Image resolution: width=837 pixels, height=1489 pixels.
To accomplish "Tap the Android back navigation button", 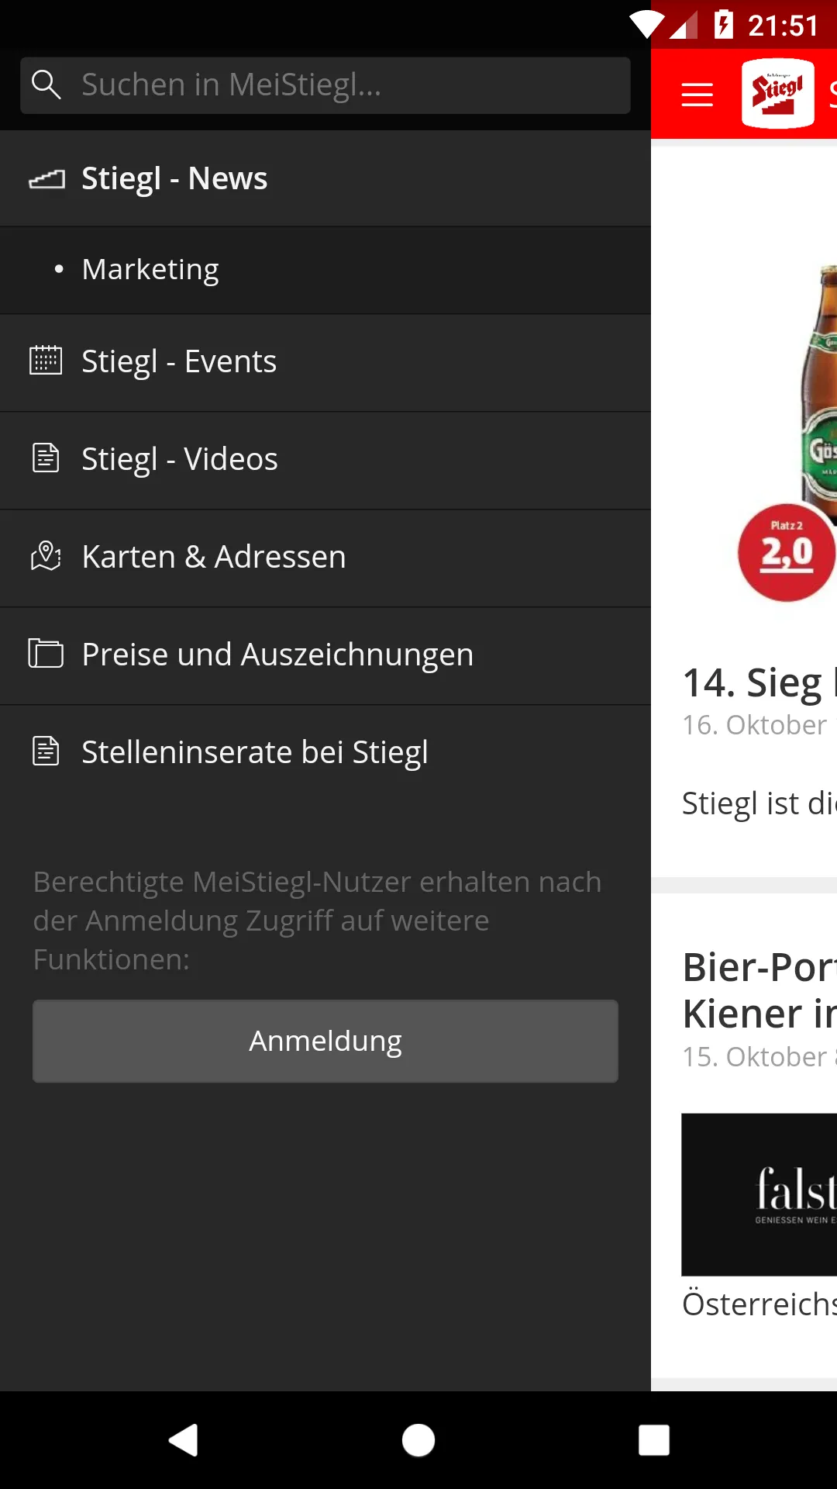I will coord(184,1440).
